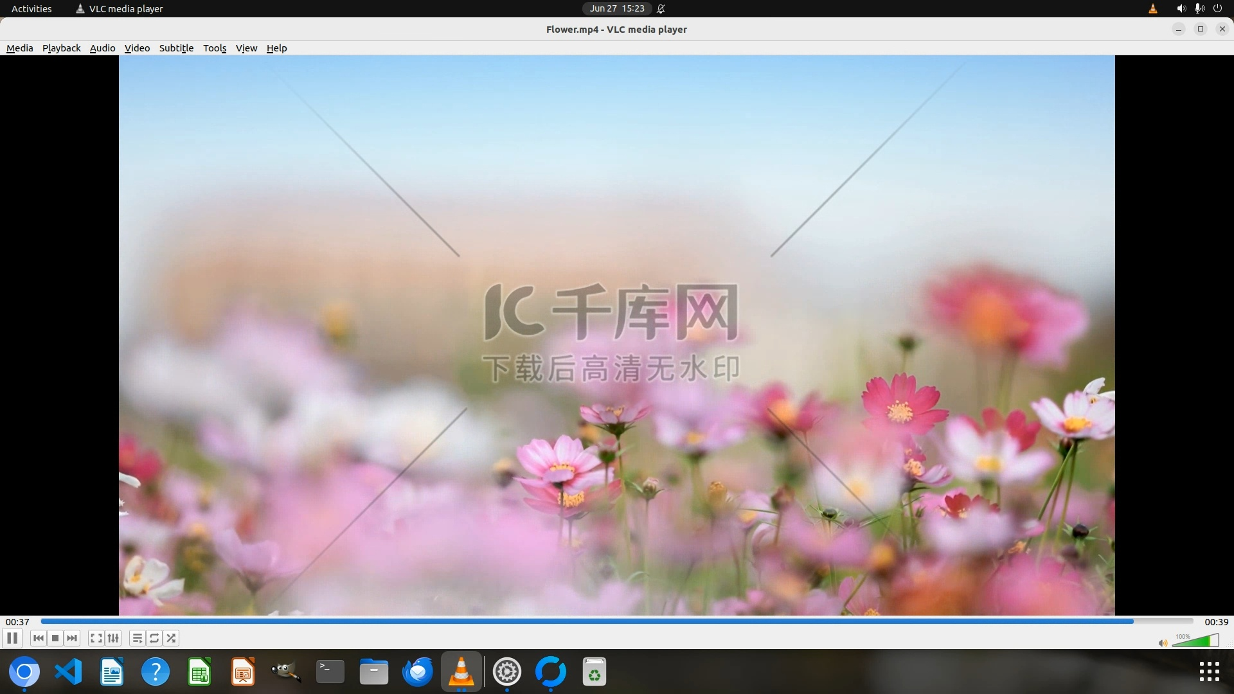Open the VLC tray icon in top bar

point(1153,8)
